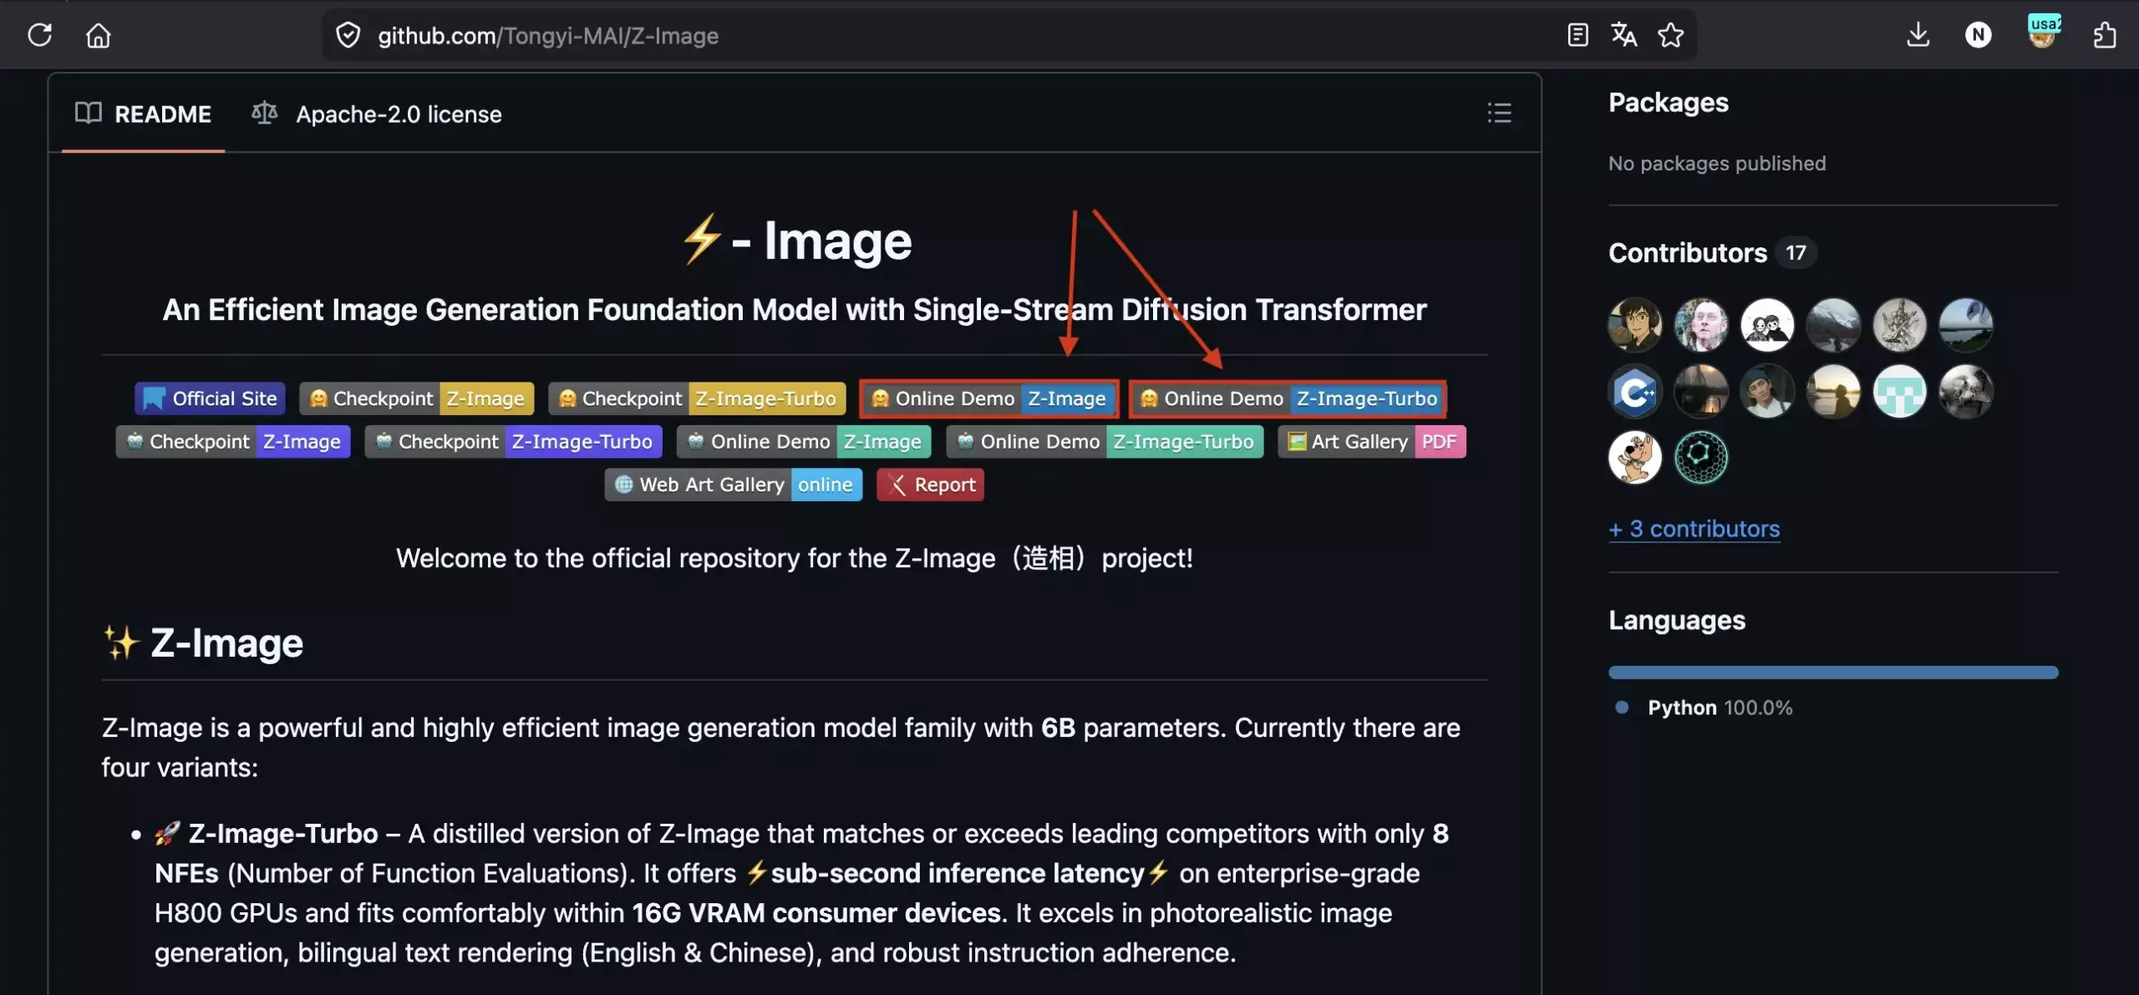The width and height of the screenshot is (2139, 995).
Task: Open the cartoon dog contributor avatar
Action: [1635, 457]
